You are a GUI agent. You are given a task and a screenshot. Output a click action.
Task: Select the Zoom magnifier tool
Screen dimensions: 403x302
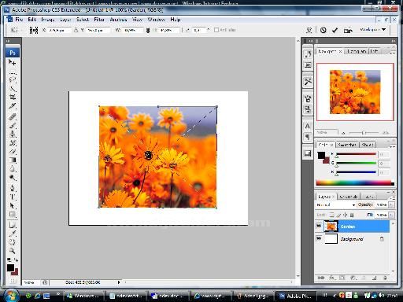coord(13,251)
